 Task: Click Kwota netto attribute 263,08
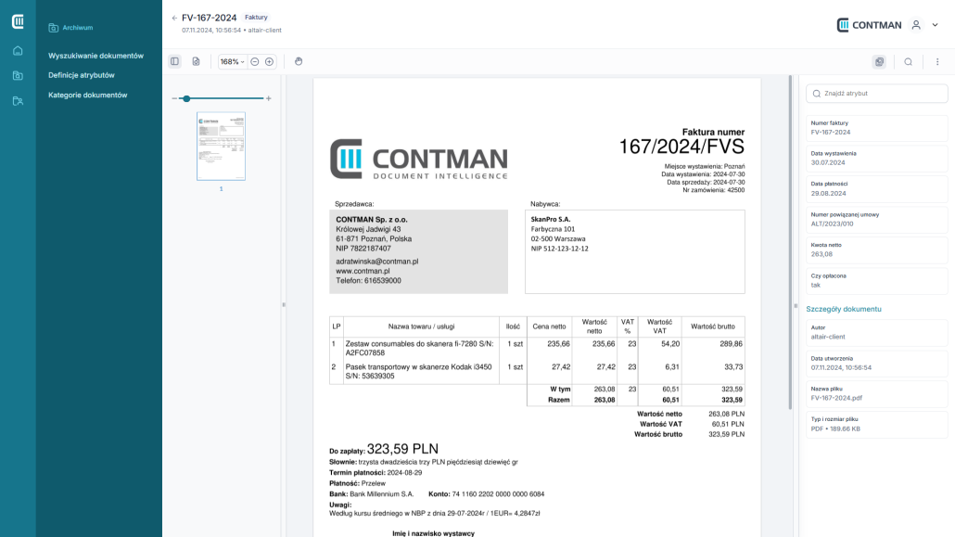pyautogui.click(x=876, y=249)
